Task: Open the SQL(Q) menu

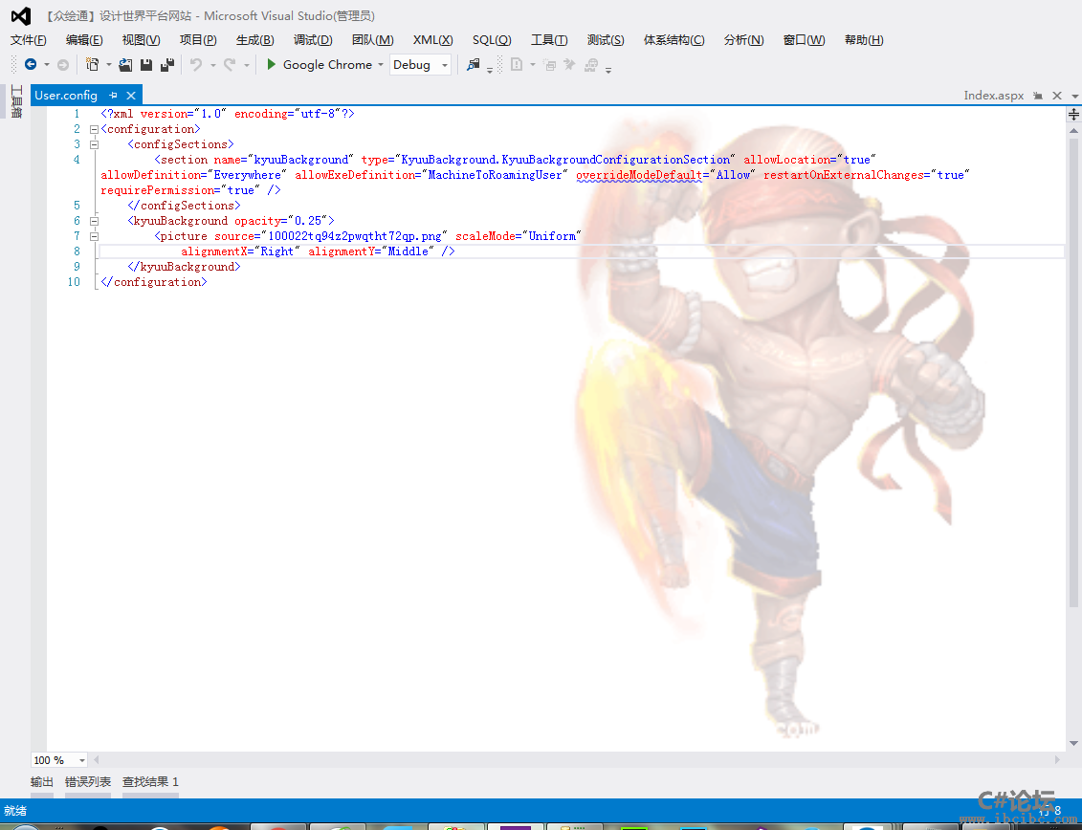Action: click(492, 40)
